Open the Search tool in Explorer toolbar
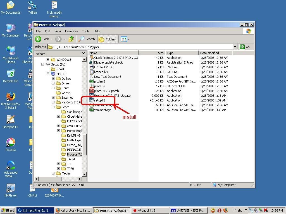This screenshot has height=223, width=286. tap(87, 39)
